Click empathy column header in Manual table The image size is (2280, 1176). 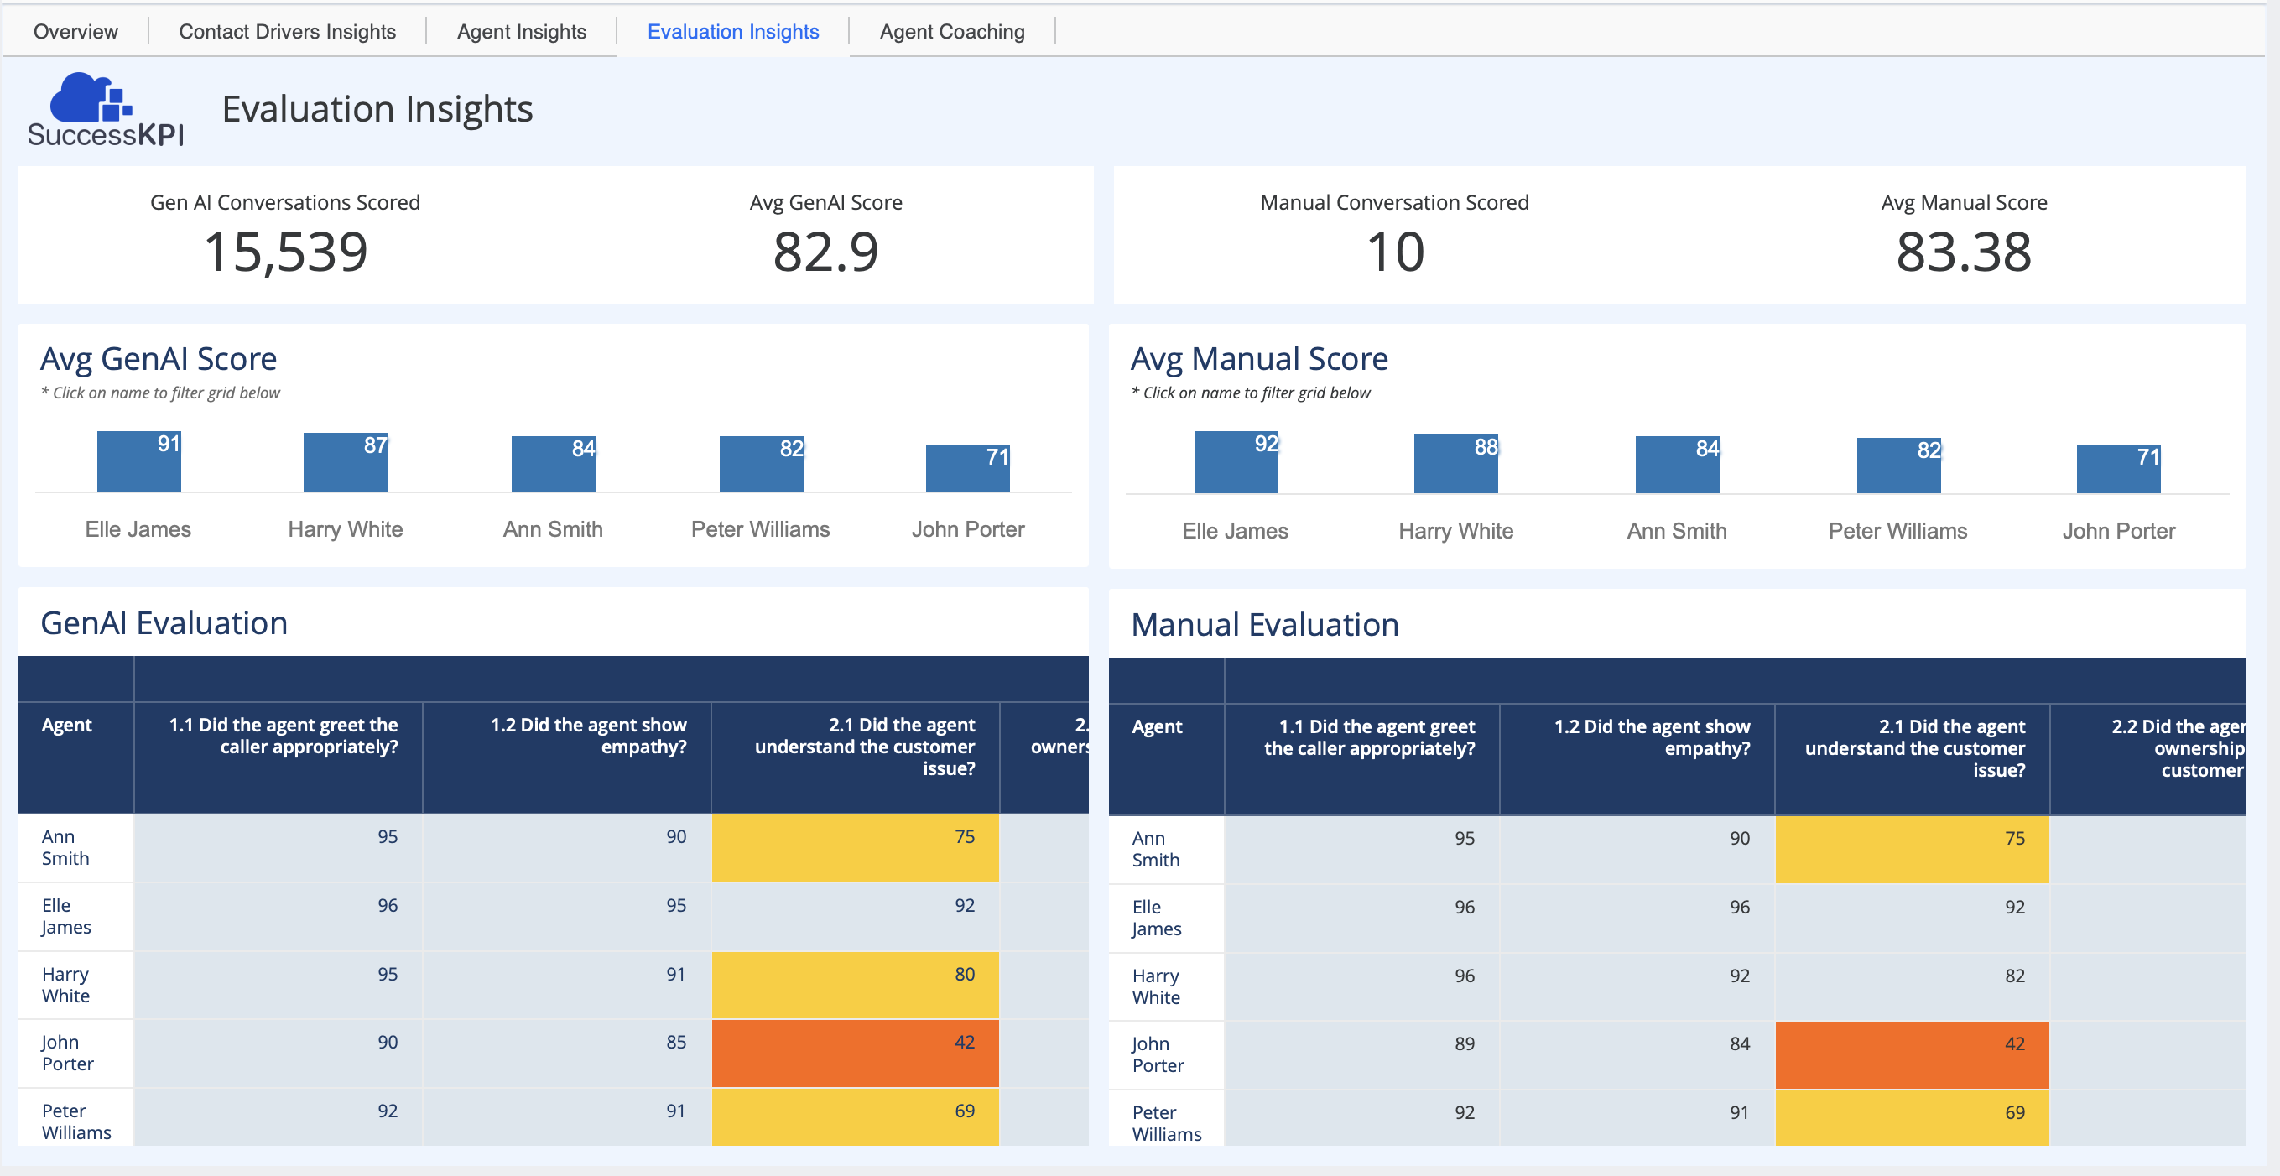point(1652,737)
